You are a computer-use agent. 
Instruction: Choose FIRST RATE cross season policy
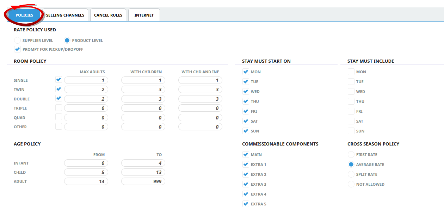click(x=351, y=154)
